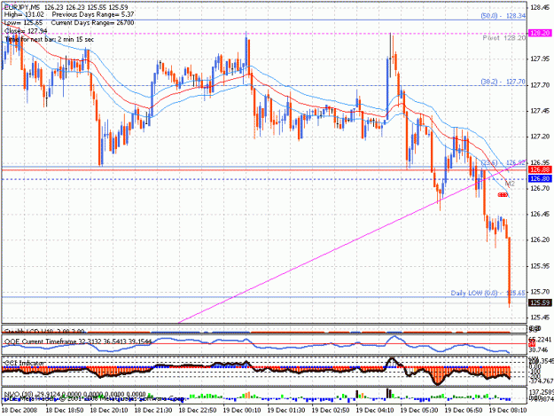This screenshot has height=416, width=554.
Task: Click 'Previous Days Range= 5.37' text
Action: (x=93, y=14)
